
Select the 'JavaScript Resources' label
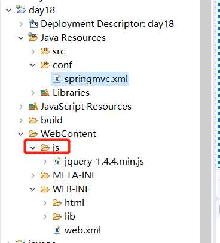click(x=86, y=107)
